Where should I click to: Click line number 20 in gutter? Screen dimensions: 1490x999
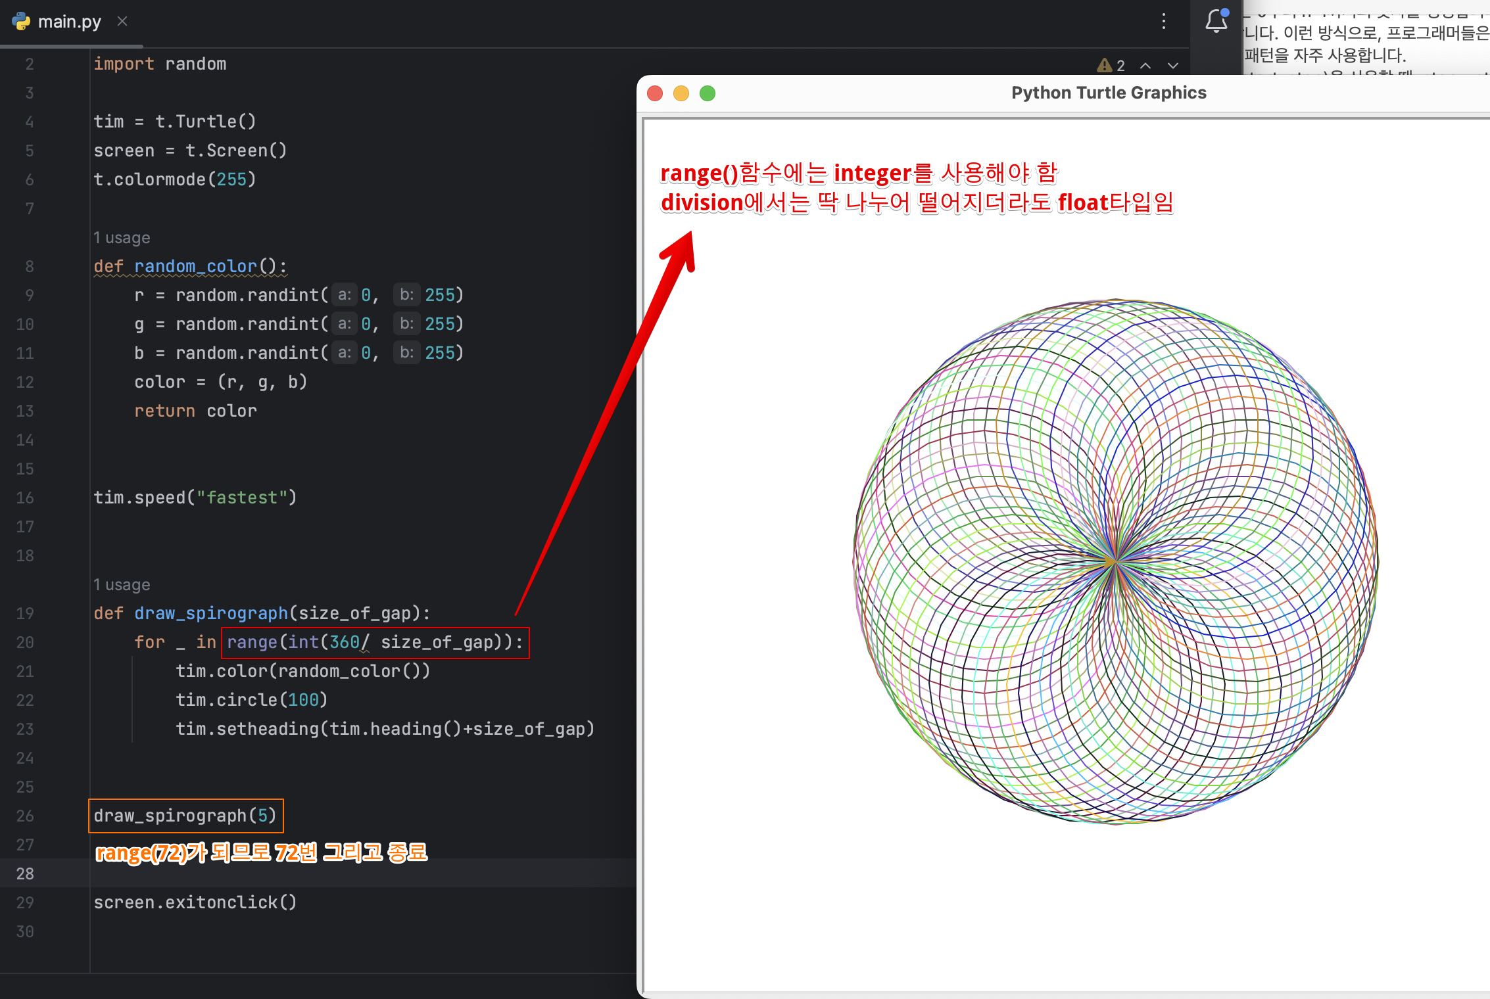click(x=25, y=642)
